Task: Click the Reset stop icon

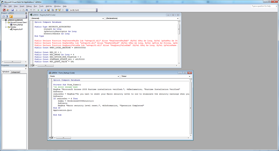Action: (x=45, y=10)
